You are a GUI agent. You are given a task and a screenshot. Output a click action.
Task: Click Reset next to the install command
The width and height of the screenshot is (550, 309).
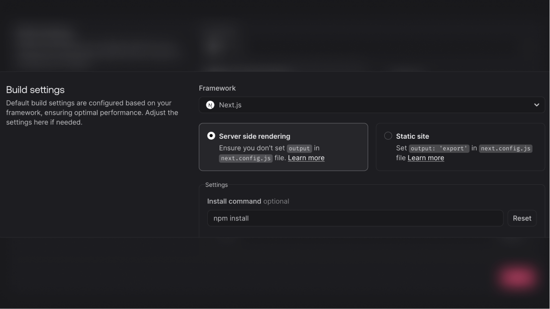pos(522,218)
